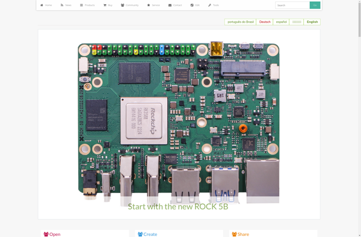Viewport: 361px width, 237px height.
Task: Switch language to português do Brasil
Action: pyautogui.click(x=240, y=22)
